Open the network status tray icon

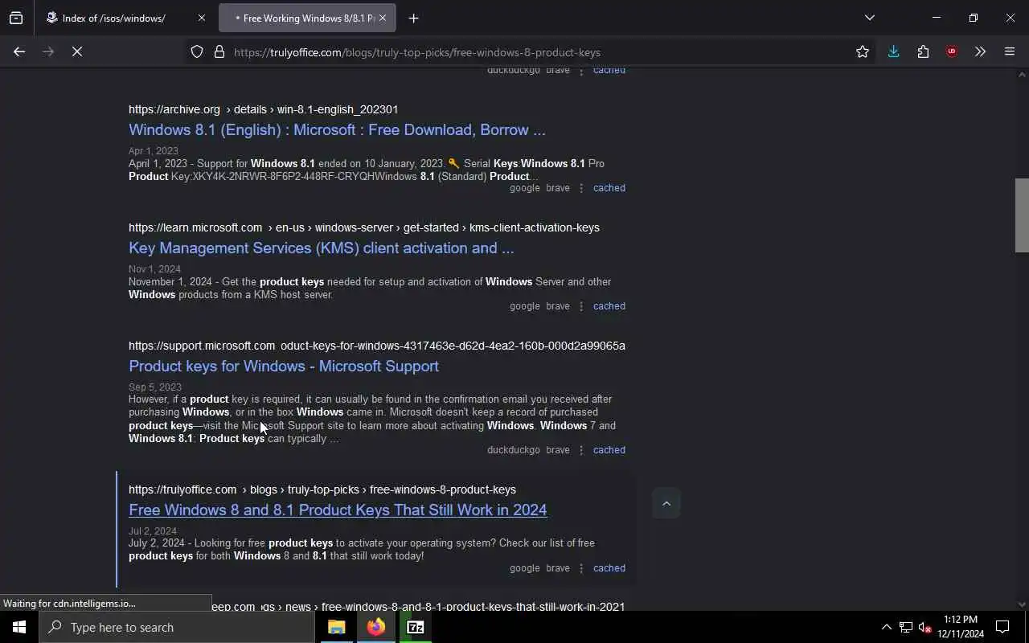pyautogui.click(x=906, y=627)
